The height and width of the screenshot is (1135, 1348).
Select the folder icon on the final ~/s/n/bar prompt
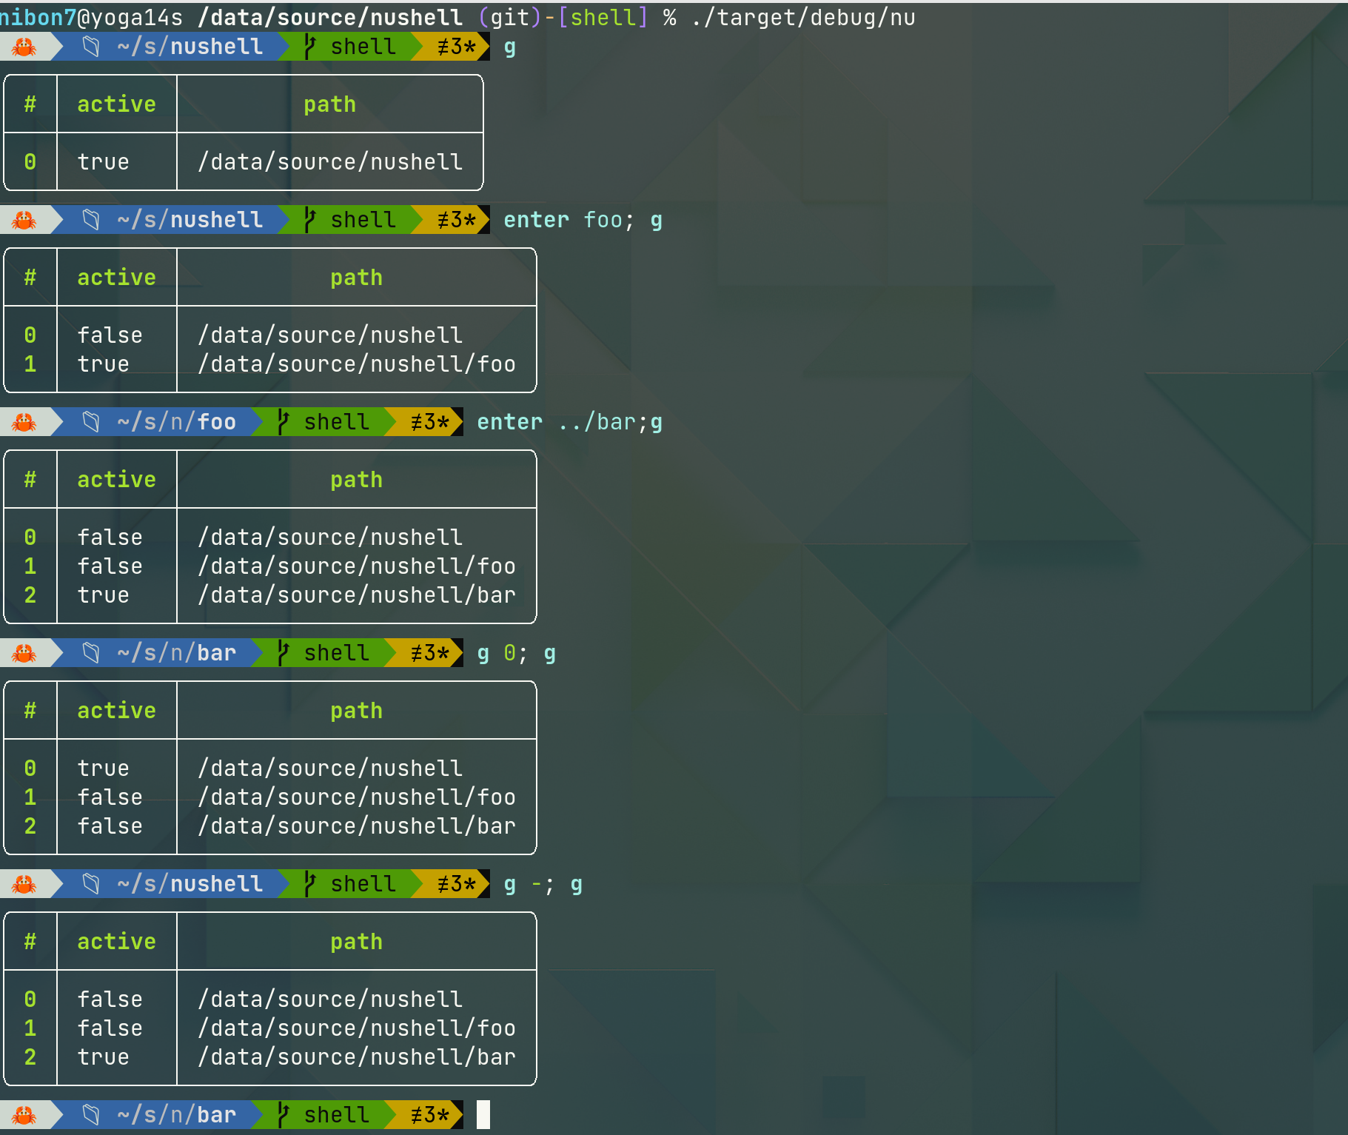(x=90, y=1114)
